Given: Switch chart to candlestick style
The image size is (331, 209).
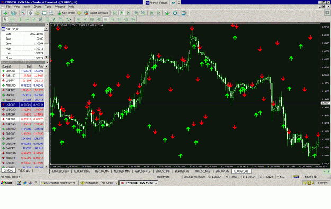Looking at the screenshot, I should click(x=122, y=13).
